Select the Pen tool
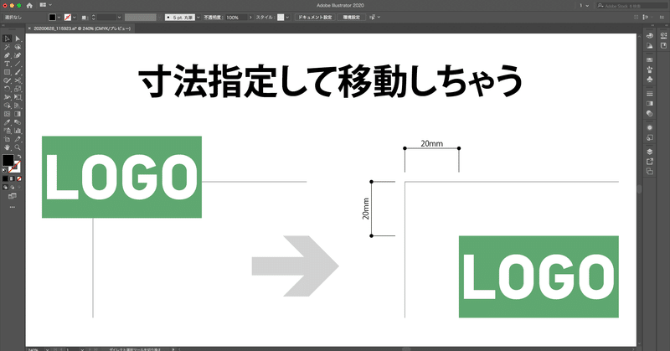 [7, 55]
